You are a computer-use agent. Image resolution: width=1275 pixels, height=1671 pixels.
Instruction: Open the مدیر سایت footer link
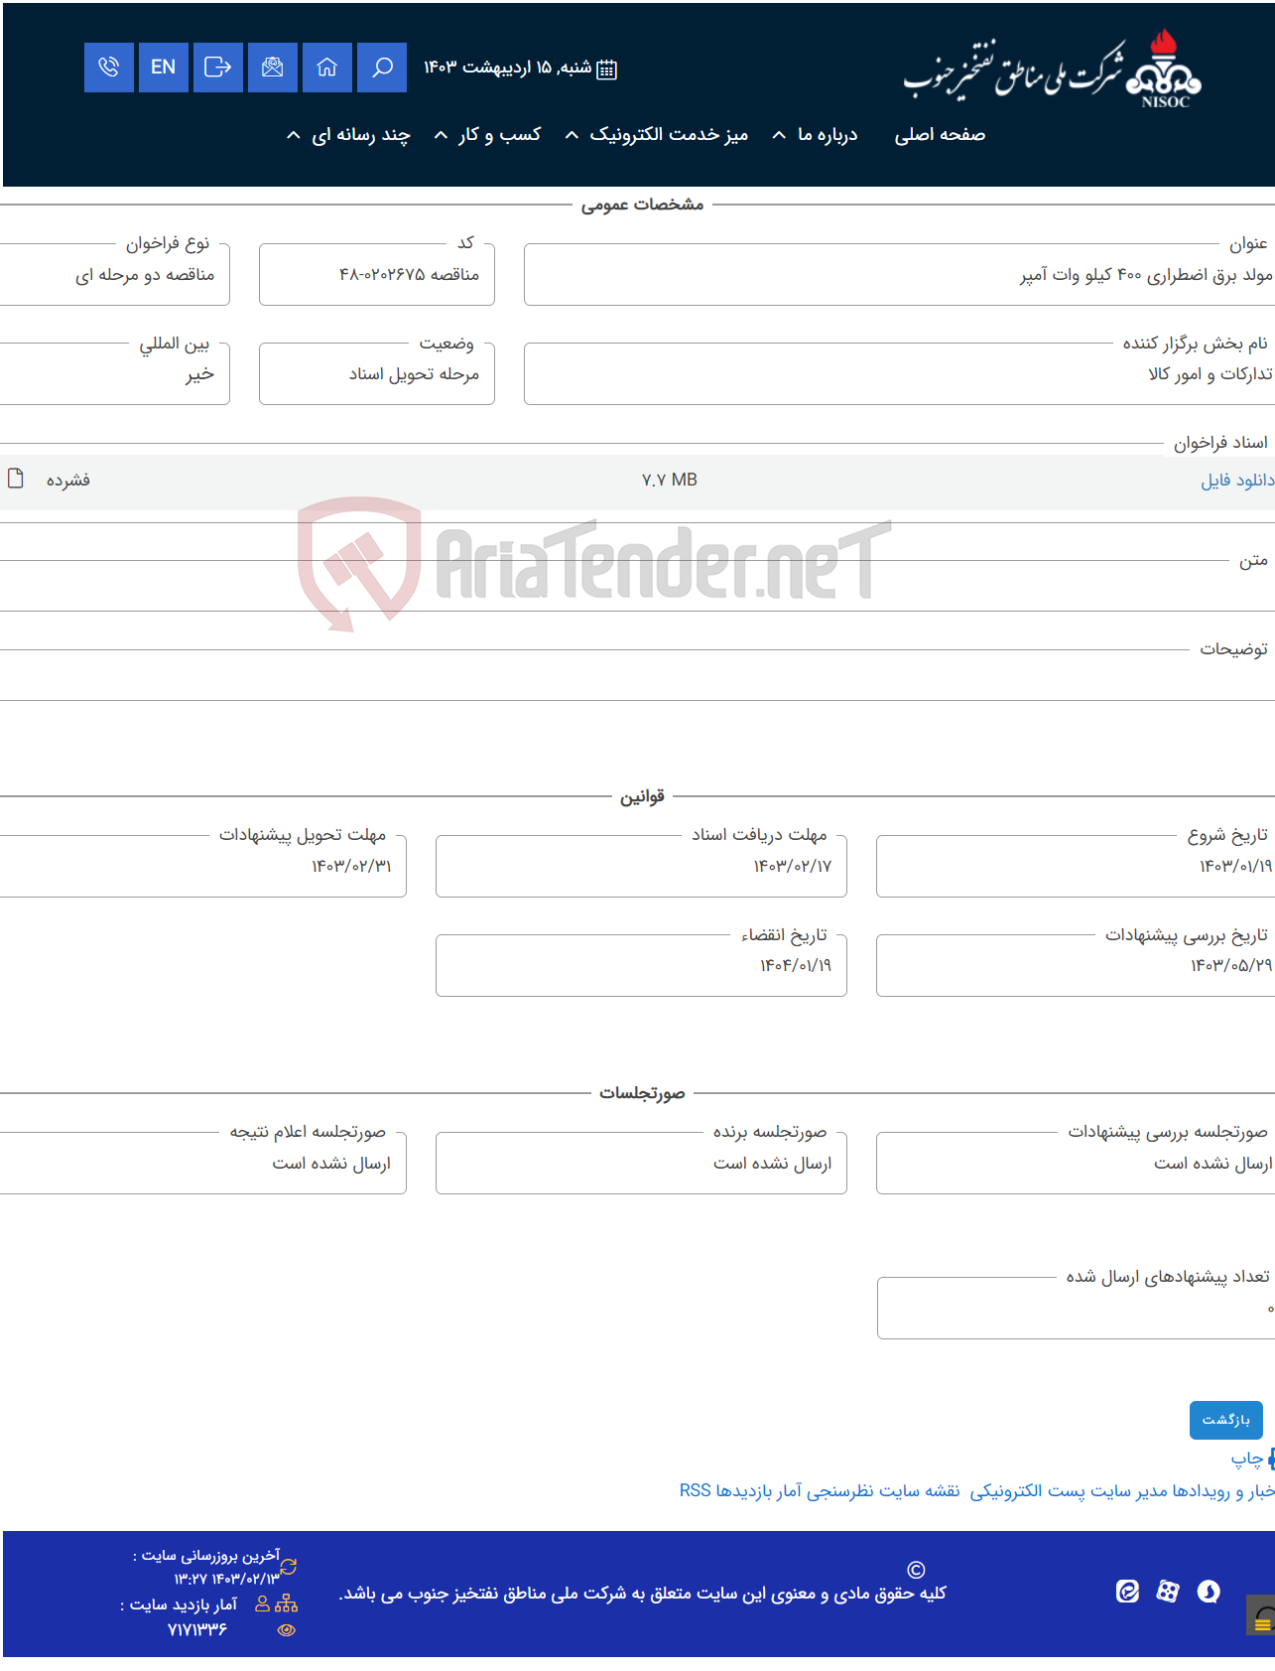pos(1129,1491)
